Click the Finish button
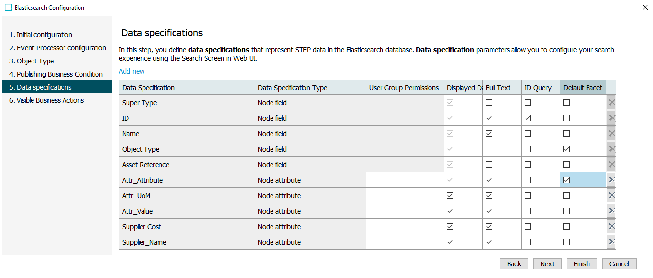 tap(582, 264)
